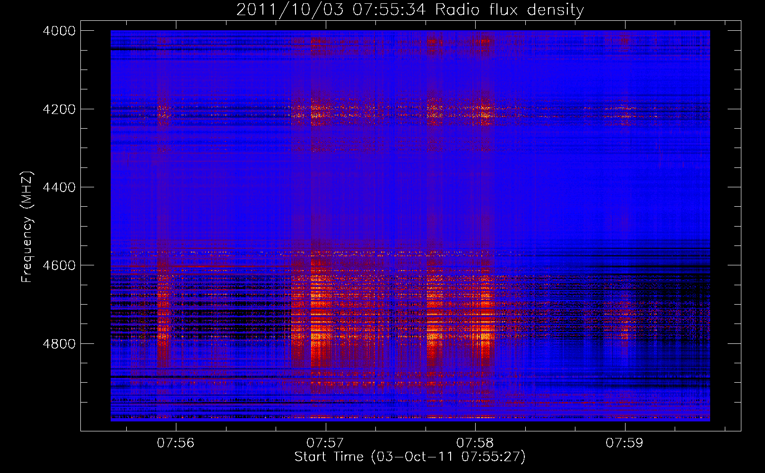Click the '4800' frequency axis label
765x473 pixels.
[x=59, y=344]
